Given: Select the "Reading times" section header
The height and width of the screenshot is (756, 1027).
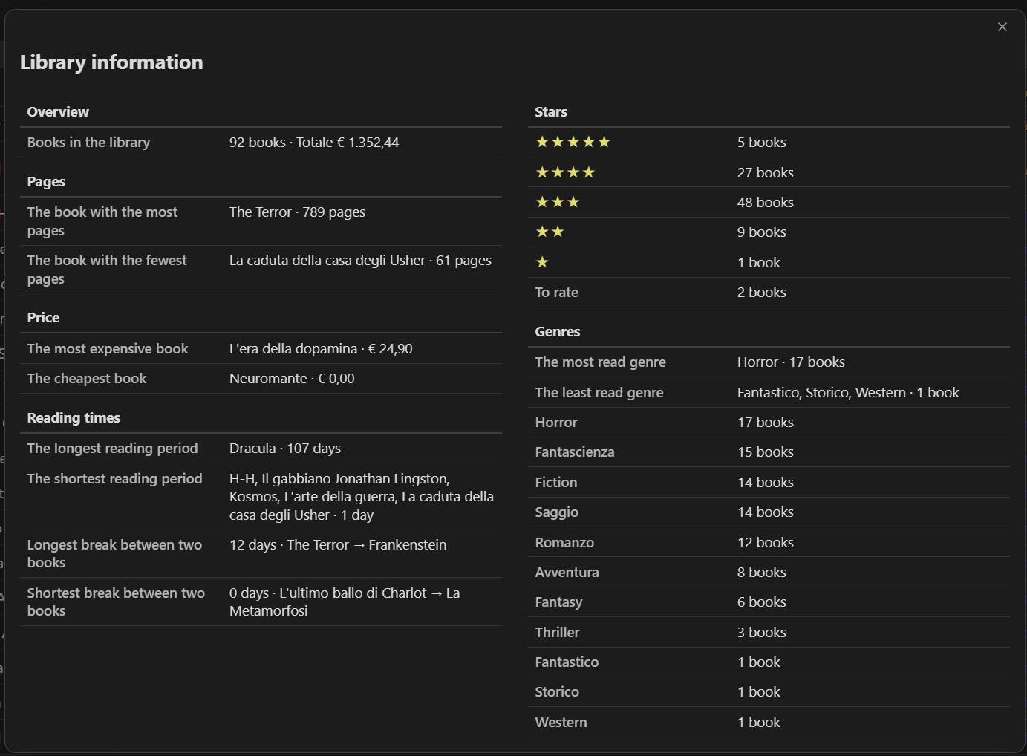Looking at the screenshot, I should click(x=74, y=417).
